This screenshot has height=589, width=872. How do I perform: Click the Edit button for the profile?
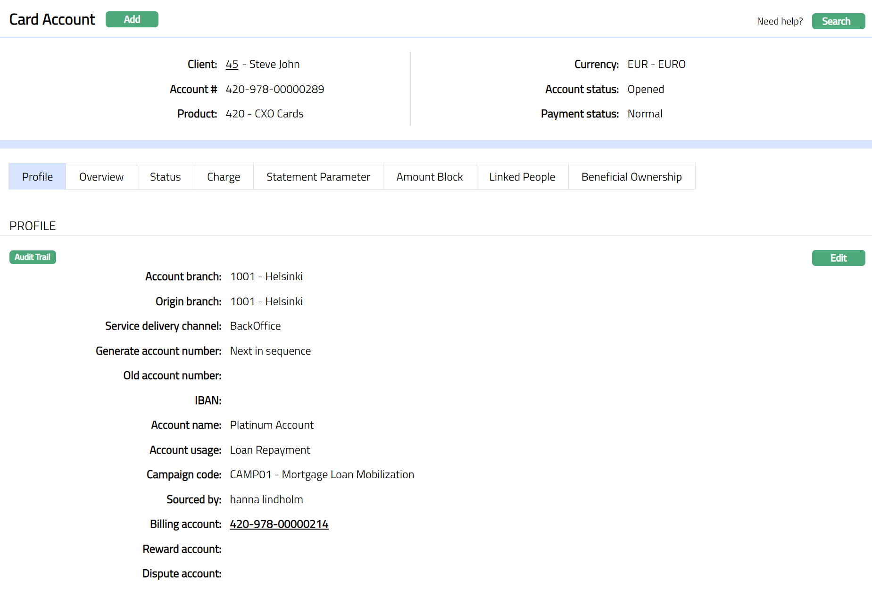[x=838, y=258]
